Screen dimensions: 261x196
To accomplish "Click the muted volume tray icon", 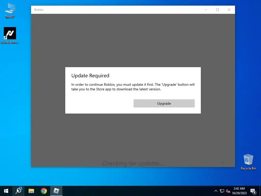I will tap(228, 191).
